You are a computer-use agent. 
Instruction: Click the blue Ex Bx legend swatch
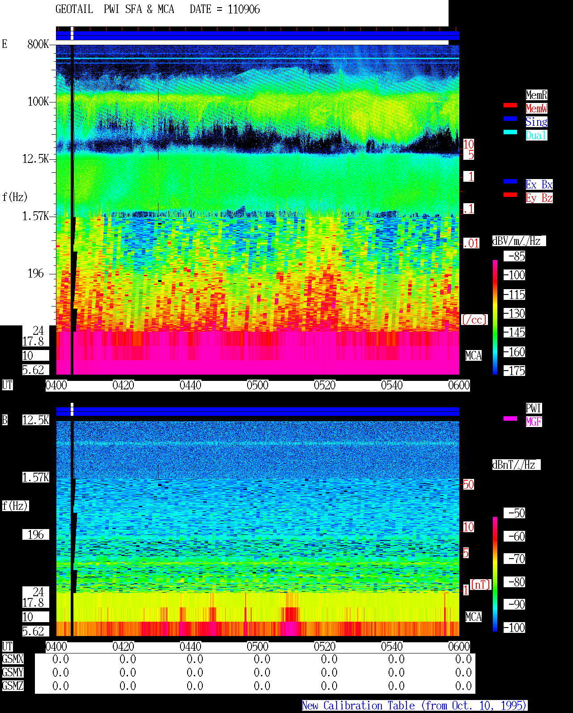510,181
